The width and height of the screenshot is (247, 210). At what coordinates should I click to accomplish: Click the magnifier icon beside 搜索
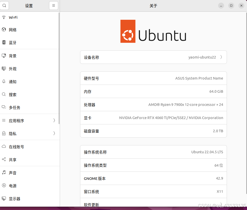[x=4, y=94]
